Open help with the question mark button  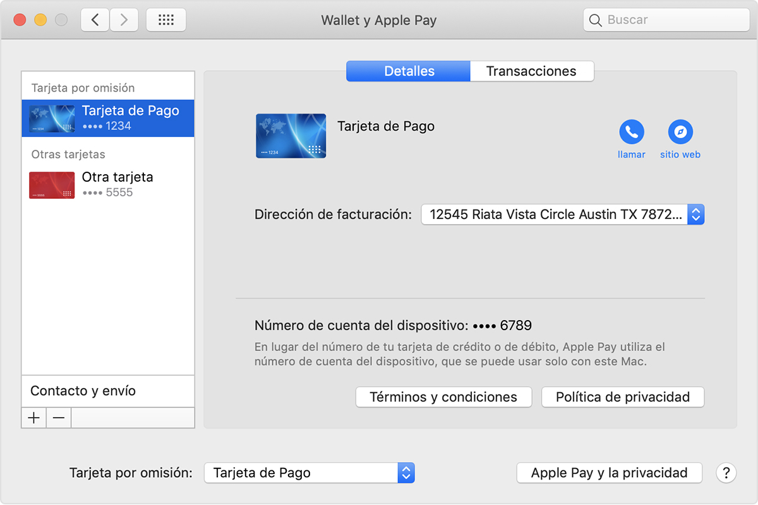tap(726, 473)
